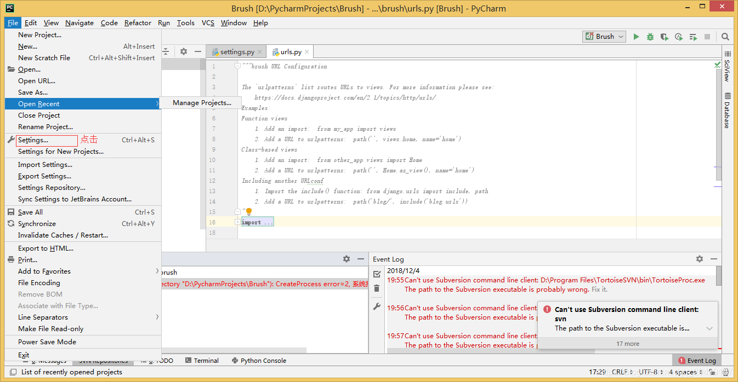Click the grey Stop icon

707,37
